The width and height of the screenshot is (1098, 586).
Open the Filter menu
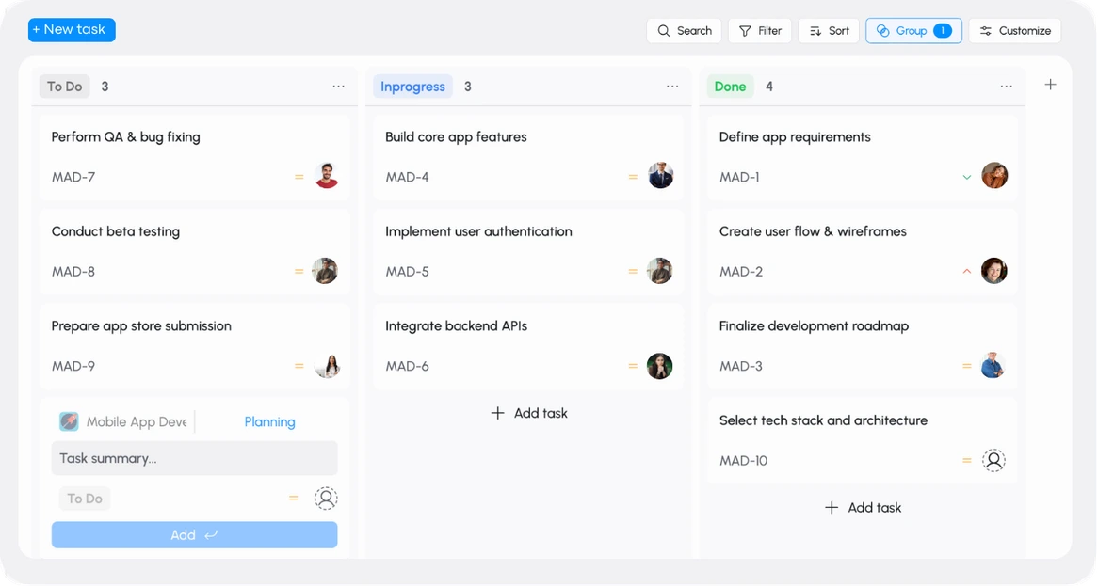(759, 31)
